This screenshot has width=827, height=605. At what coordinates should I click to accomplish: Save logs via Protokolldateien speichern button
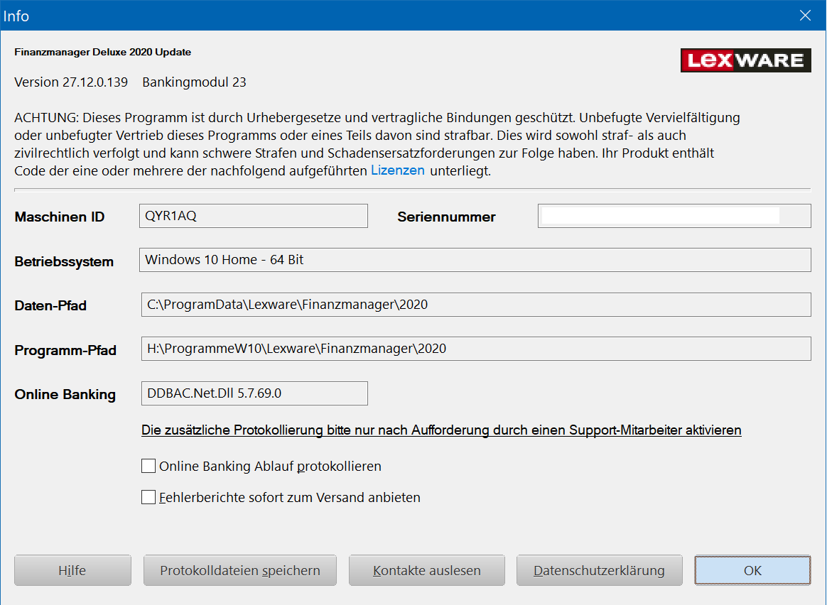point(240,570)
